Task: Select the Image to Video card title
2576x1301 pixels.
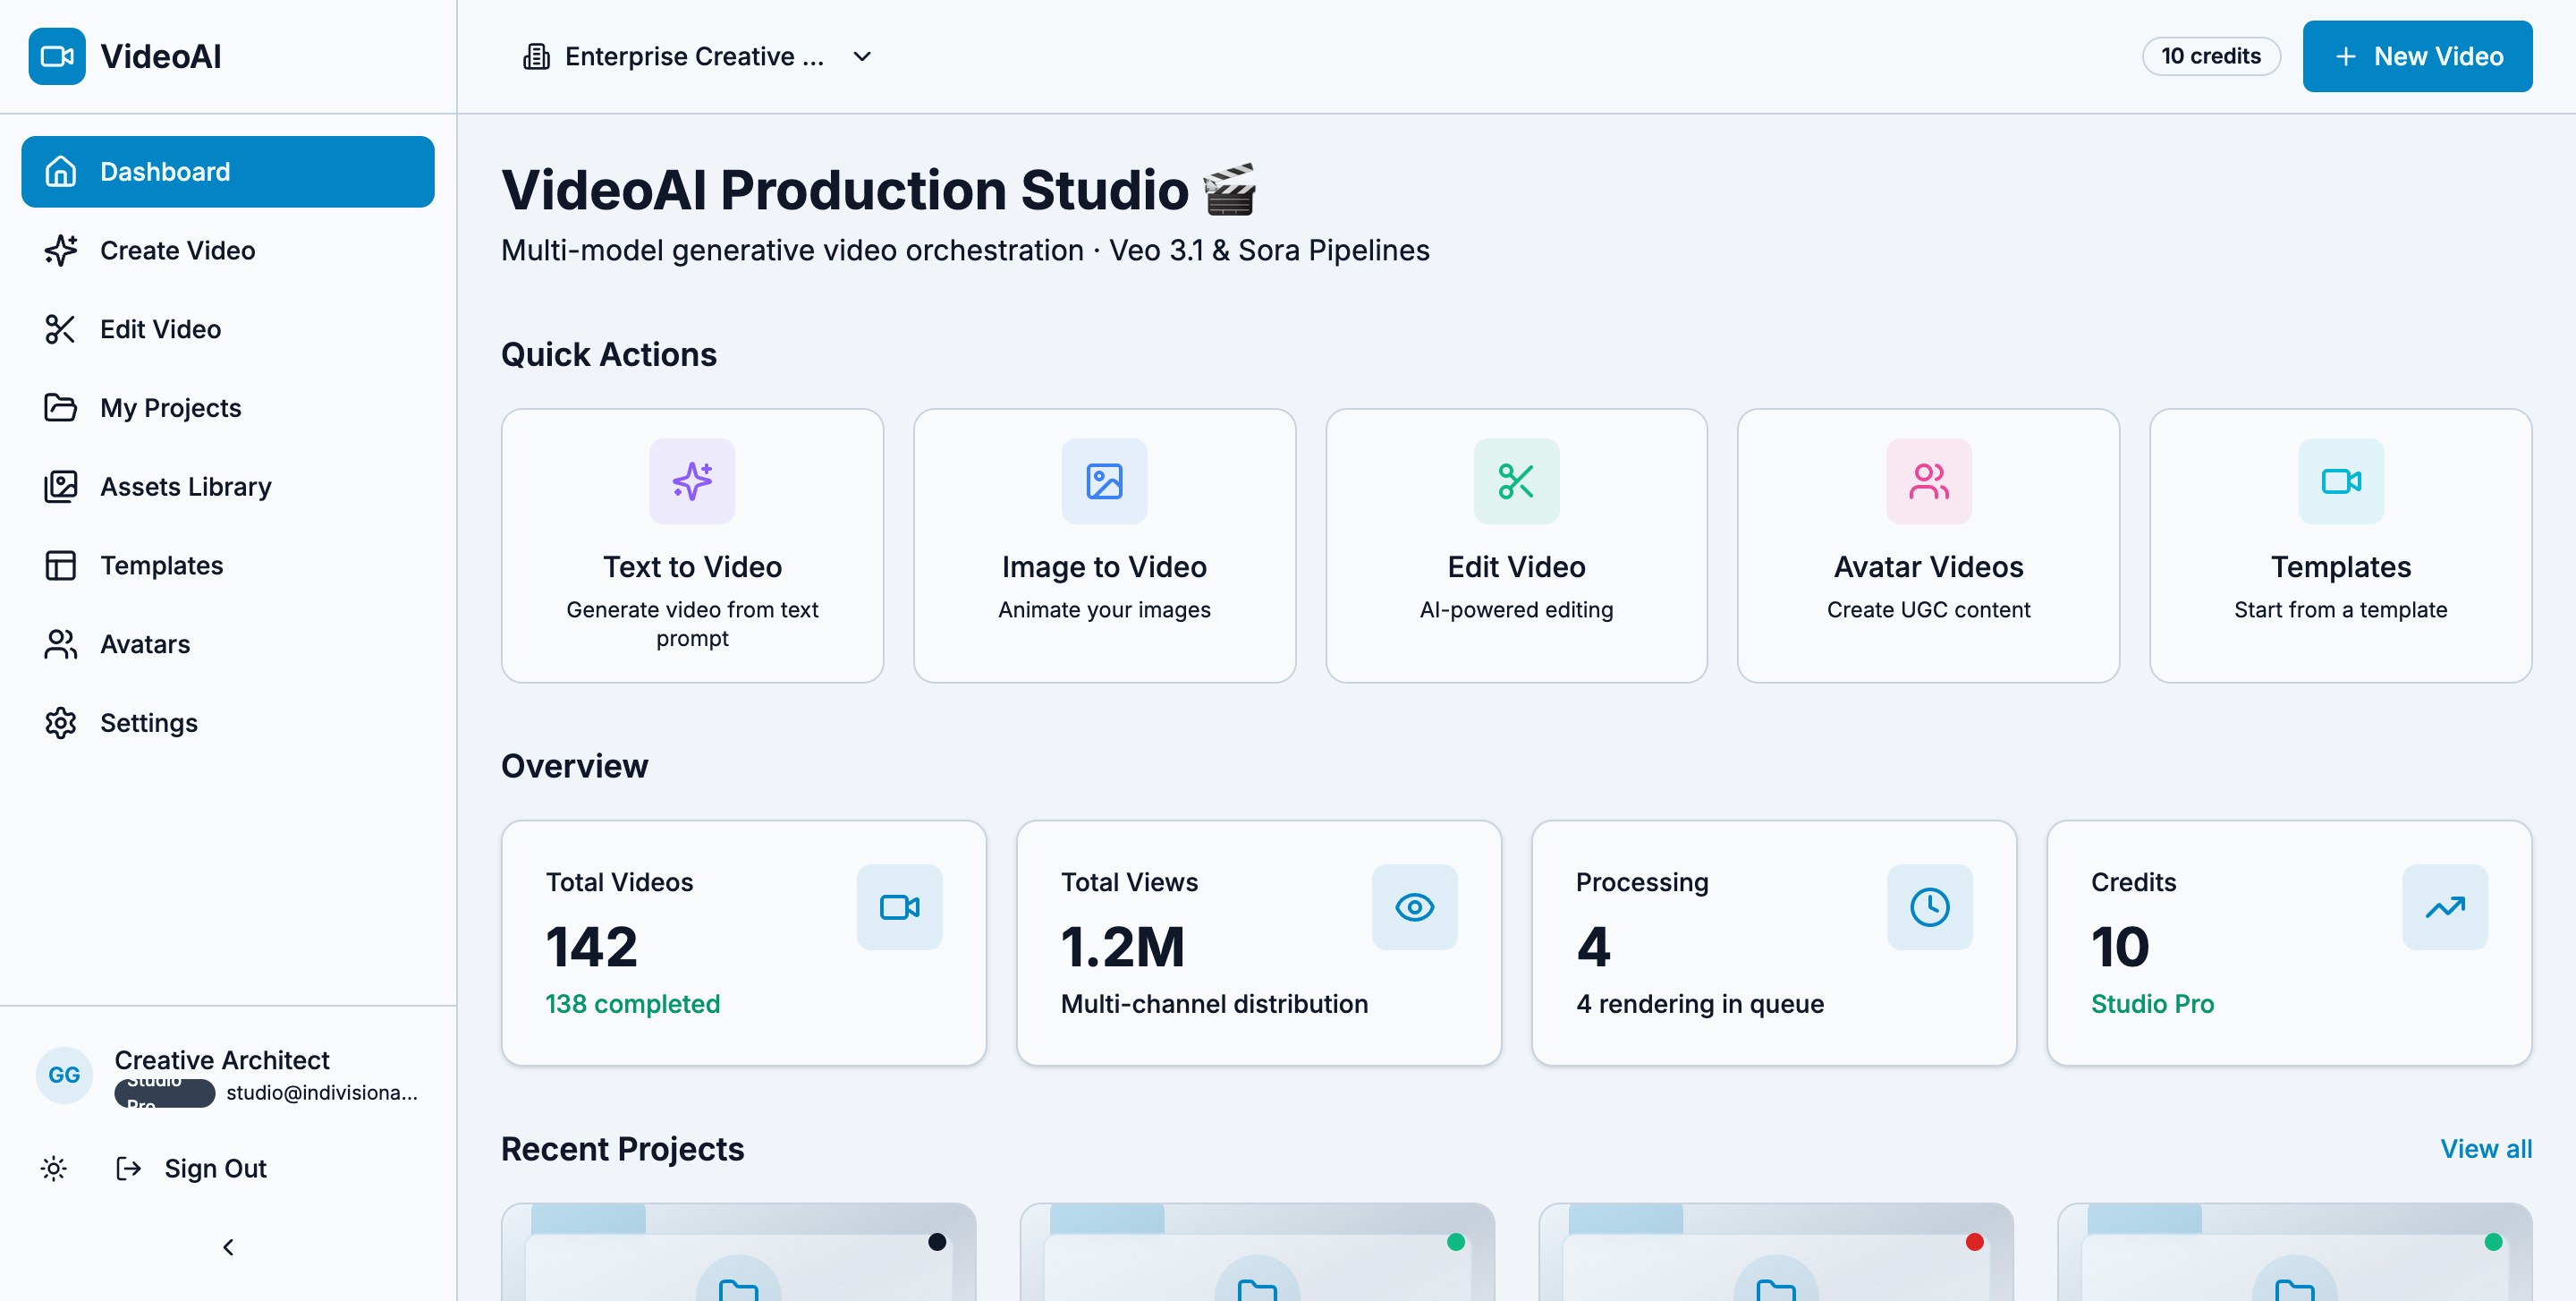Action: click(x=1104, y=567)
